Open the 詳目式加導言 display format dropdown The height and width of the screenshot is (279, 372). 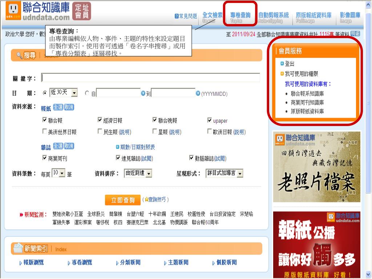coord(225,173)
